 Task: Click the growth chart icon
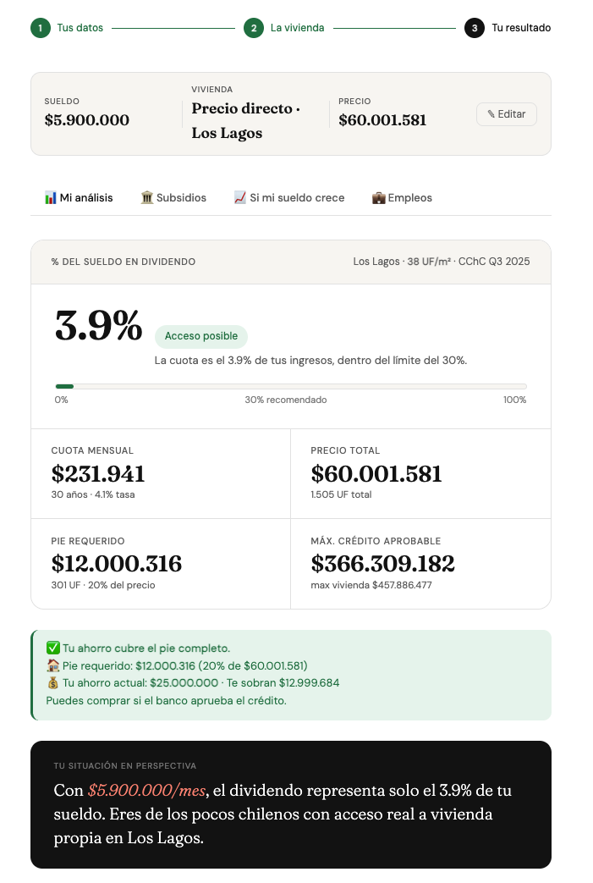point(239,198)
